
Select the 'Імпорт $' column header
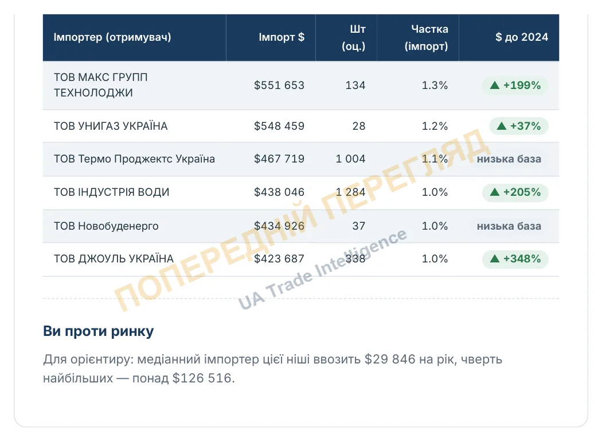[282, 37]
